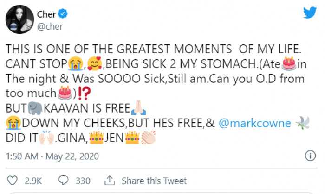Viewport: 325px width, 194px height.
Task: Click the 1:50 AM May 22, 2020 timestamp
Action: [x=52, y=156]
